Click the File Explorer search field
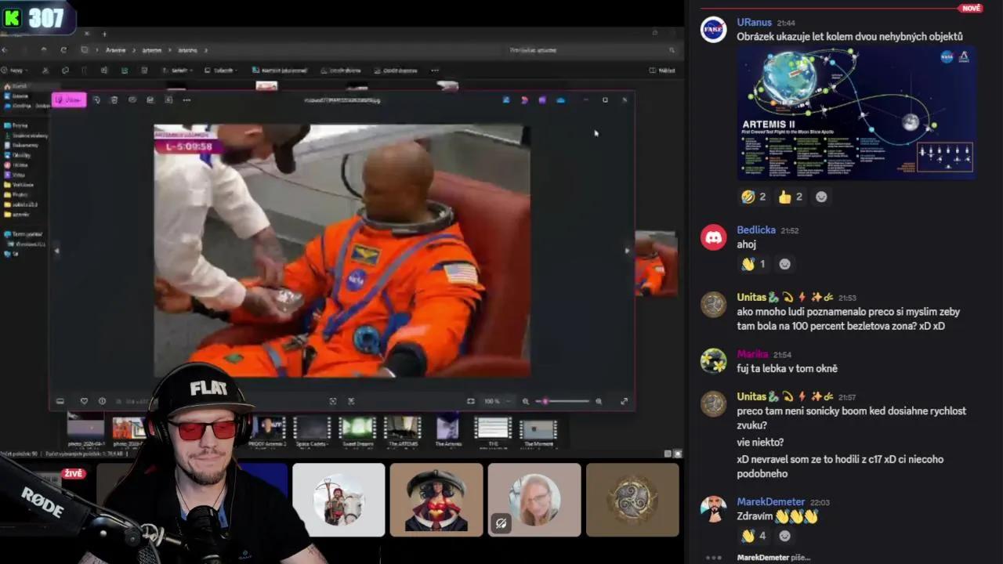The image size is (1003, 564). click(592, 50)
